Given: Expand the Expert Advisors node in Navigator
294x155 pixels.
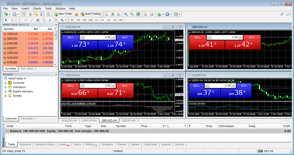Looking at the screenshot, I should pos(6,91).
